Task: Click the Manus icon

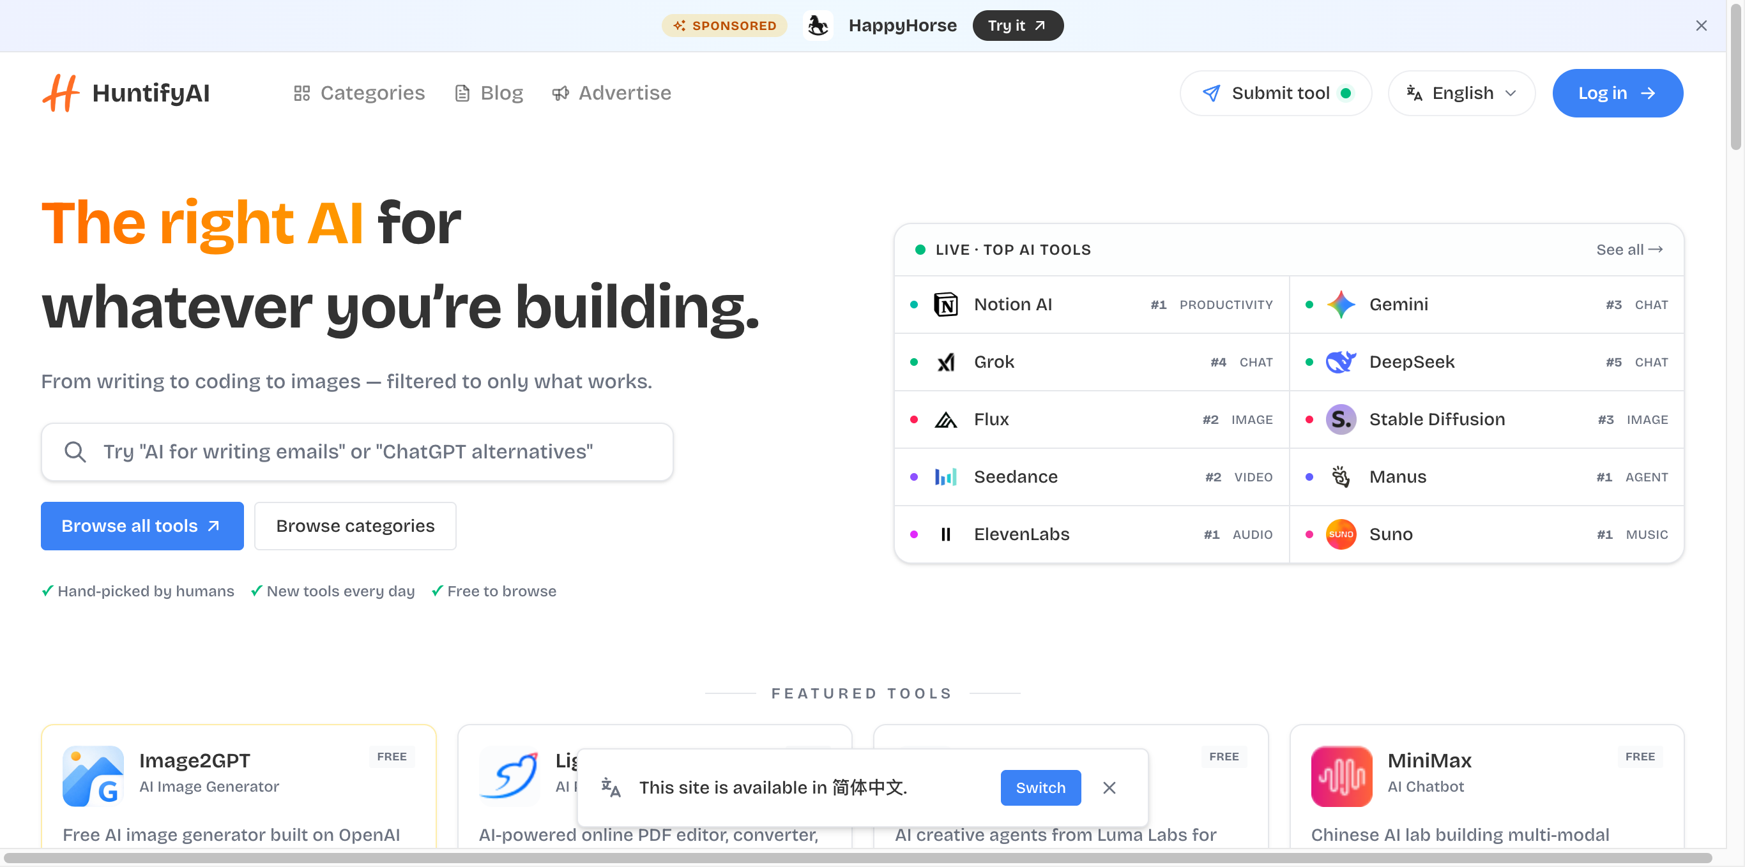Action: point(1341,477)
